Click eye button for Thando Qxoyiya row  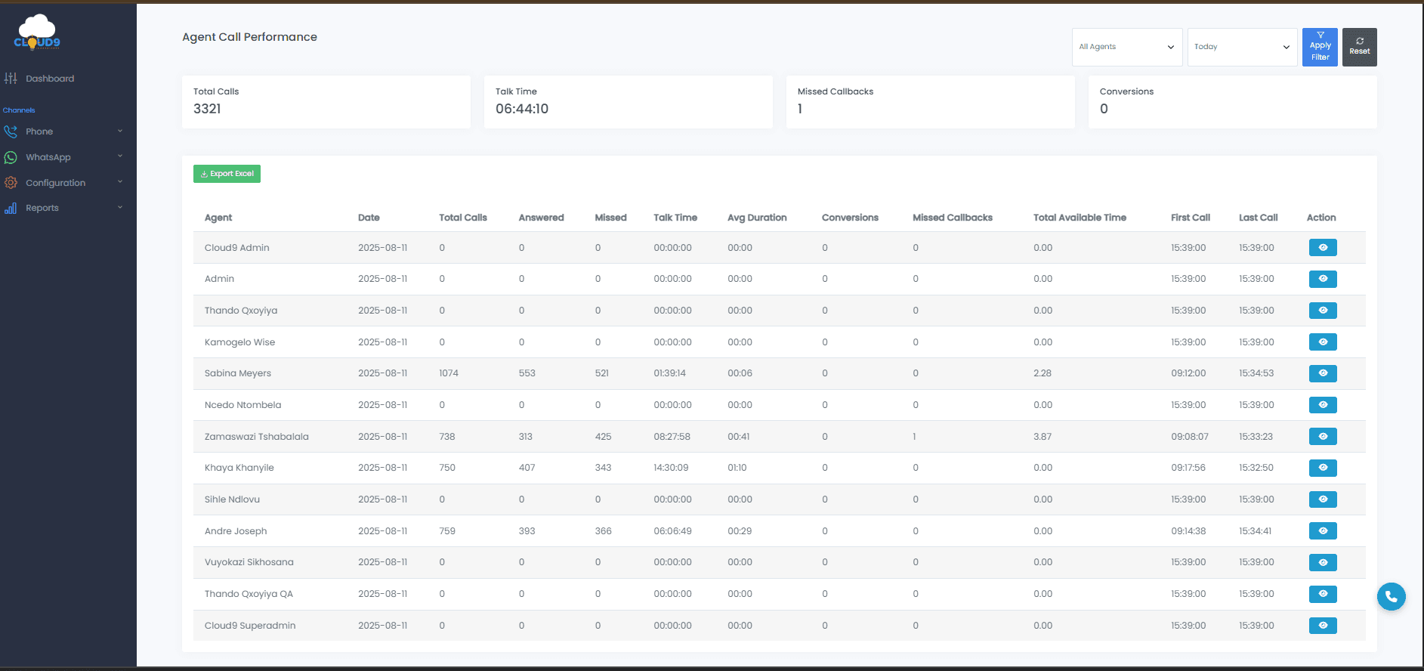[x=1323, y=311]
